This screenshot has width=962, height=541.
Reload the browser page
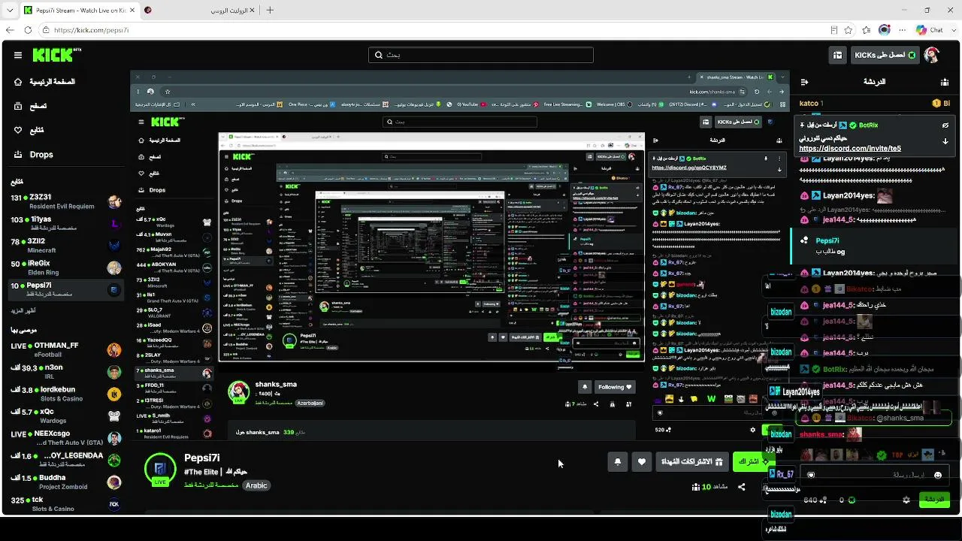[x=28, y=30]
